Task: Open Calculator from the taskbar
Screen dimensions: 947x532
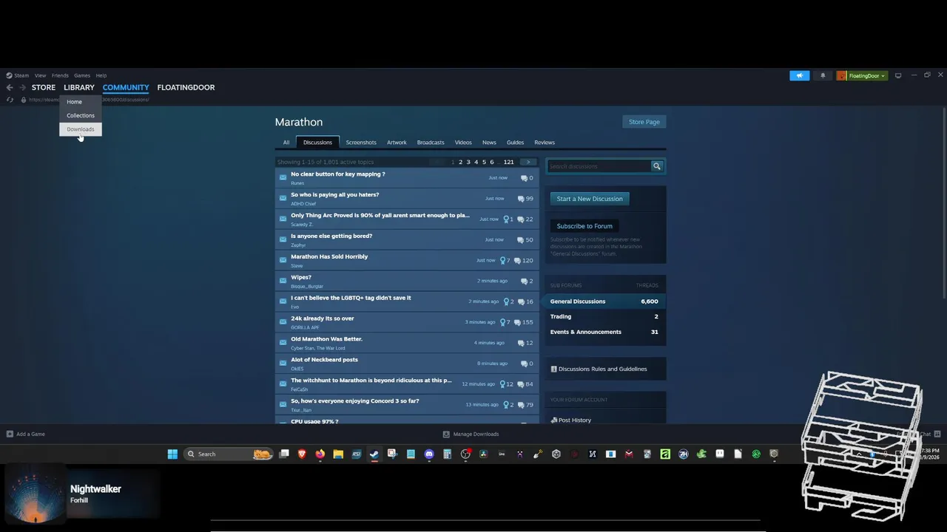Action: [447, 454]
